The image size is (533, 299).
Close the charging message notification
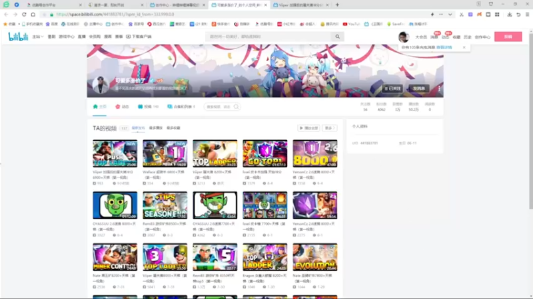(x=464, y=47)
